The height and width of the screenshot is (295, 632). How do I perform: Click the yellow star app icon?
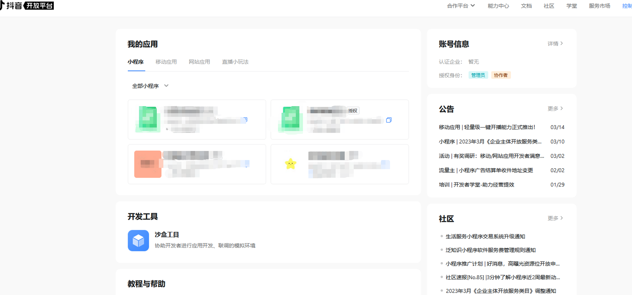coord(291,164)
